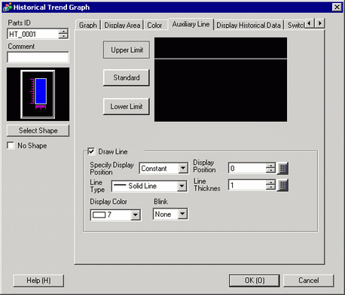
Task: Open the partially visible Switch tab
Action: [295, 26]
